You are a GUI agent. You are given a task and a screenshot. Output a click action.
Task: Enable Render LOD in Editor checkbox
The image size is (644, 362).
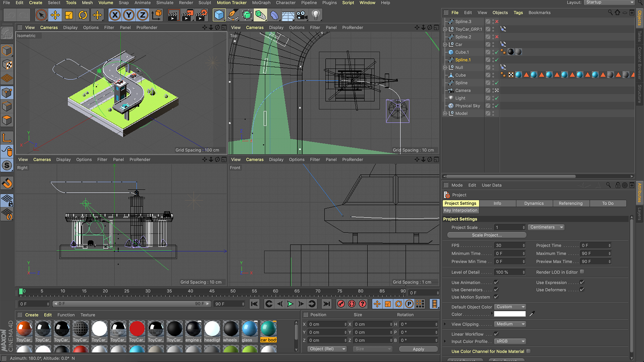point(582,272)
